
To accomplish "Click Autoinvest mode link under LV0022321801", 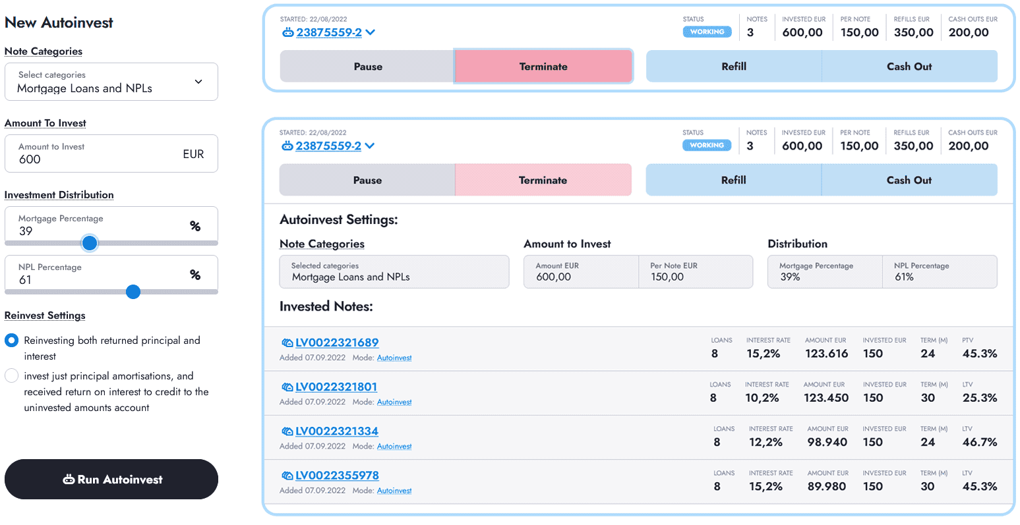I will pos(394,402).
